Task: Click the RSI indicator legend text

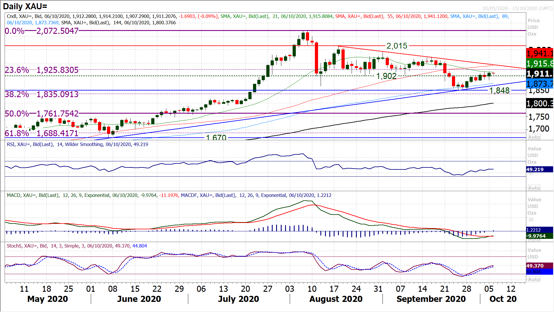Action: tap(77, 144)
